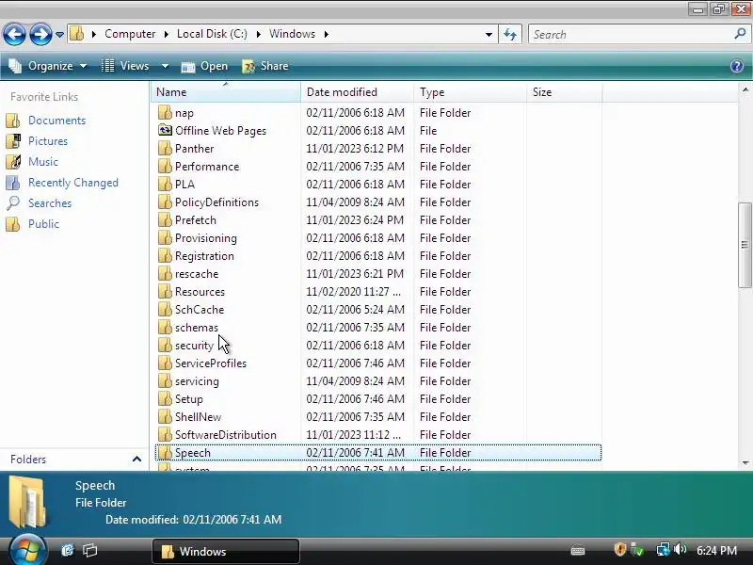Go back with the Back arrow button

click(x=14, y=34)
